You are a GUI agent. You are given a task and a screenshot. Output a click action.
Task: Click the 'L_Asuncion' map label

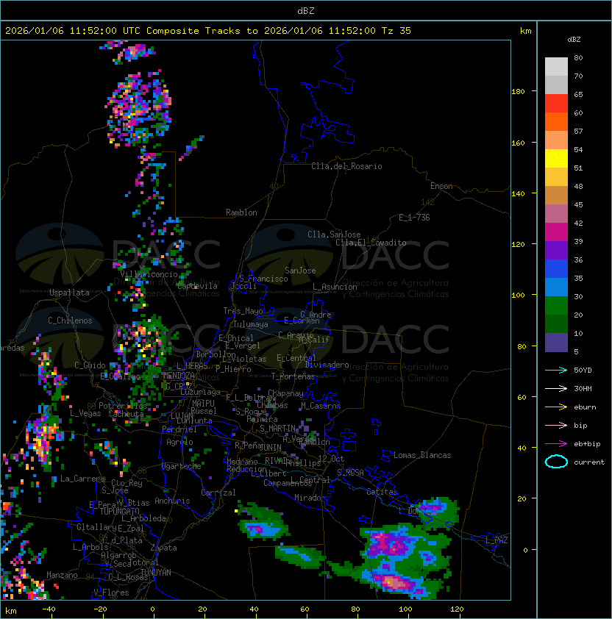click(335, 287)
